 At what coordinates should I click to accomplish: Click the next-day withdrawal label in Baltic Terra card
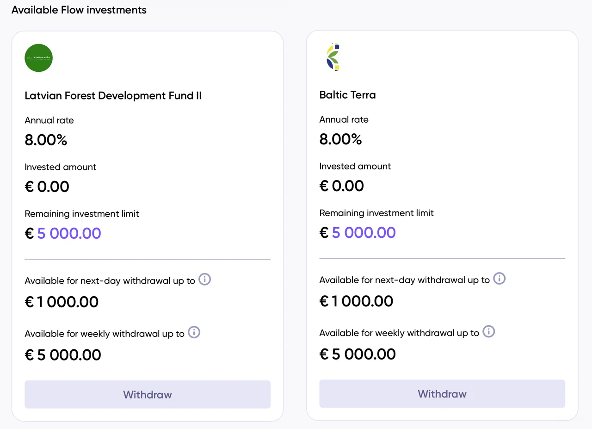[404, 280]
